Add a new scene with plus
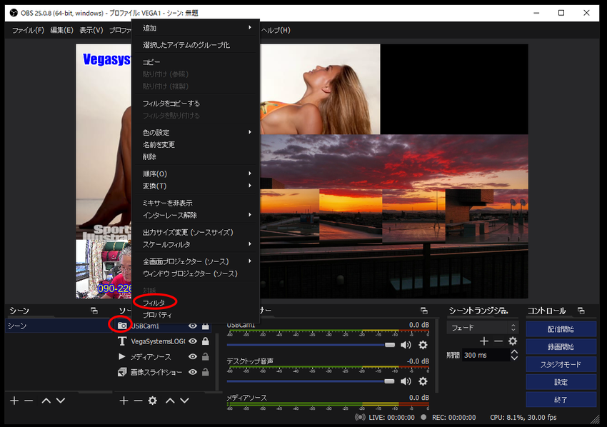 [14, 401]
